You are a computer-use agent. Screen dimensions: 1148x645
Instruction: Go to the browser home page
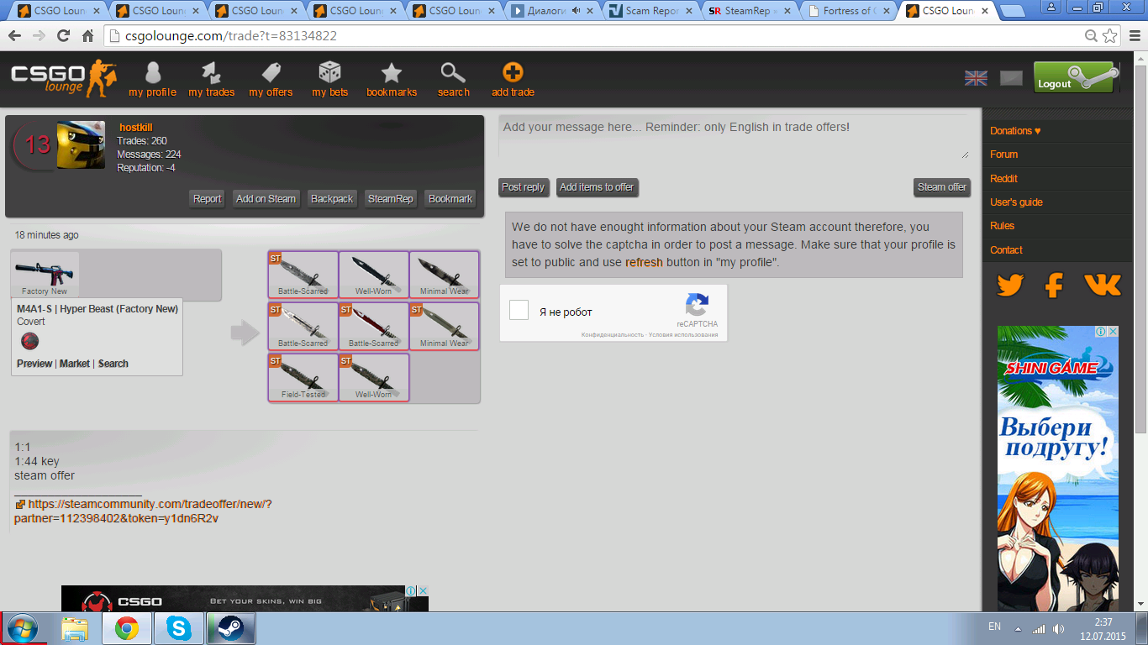87,36
